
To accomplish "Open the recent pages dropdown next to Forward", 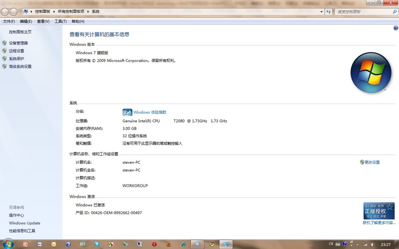I will click(19, 12).
